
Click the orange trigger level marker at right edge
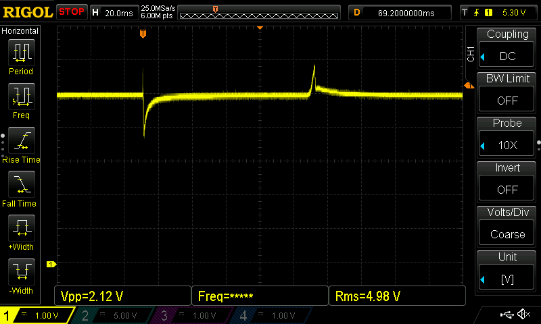coord(469,86)
